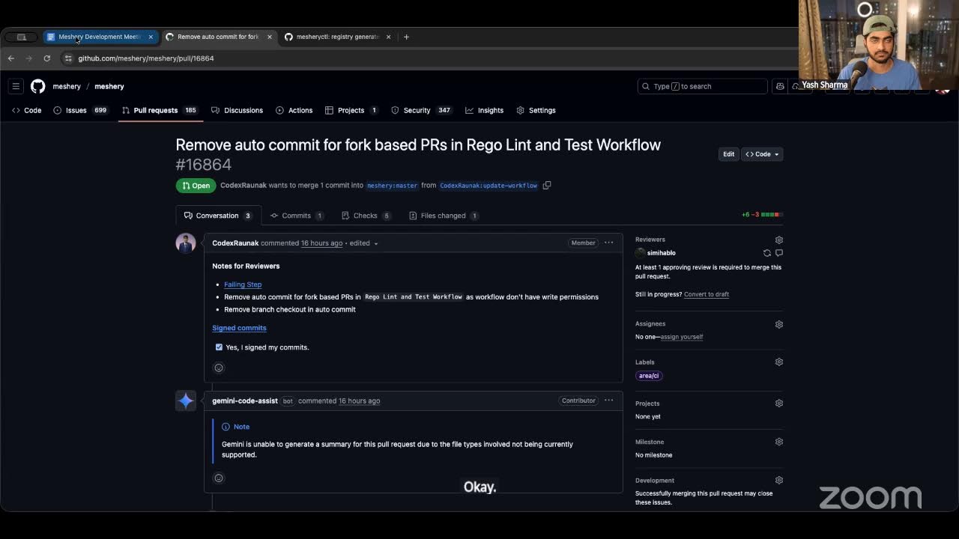Open the Issues repository tab
The image size is (959, 539).
(81, 110)
